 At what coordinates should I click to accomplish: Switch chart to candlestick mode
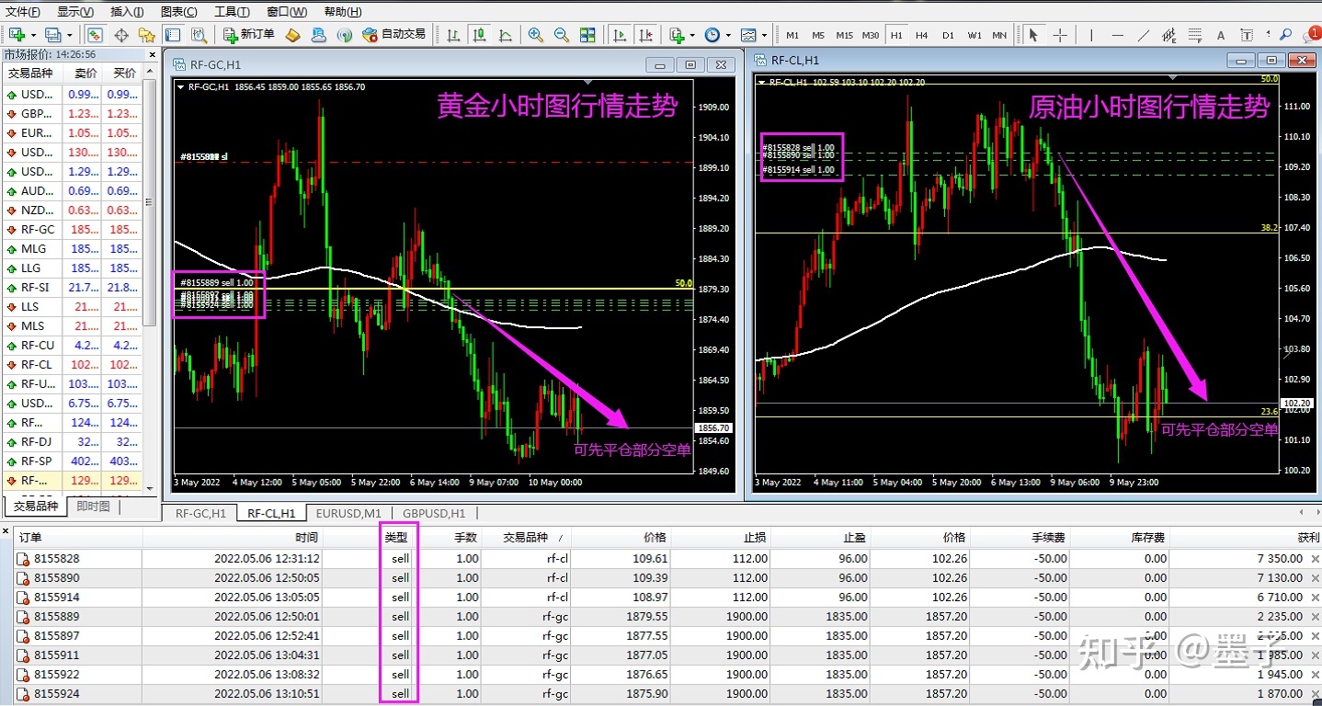click(479, 35)
